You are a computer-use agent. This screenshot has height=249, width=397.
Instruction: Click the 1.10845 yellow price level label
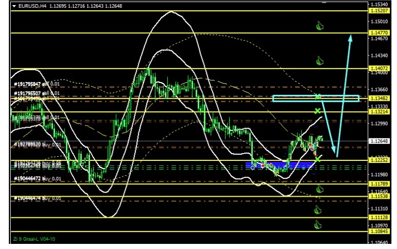pos(380,232)
